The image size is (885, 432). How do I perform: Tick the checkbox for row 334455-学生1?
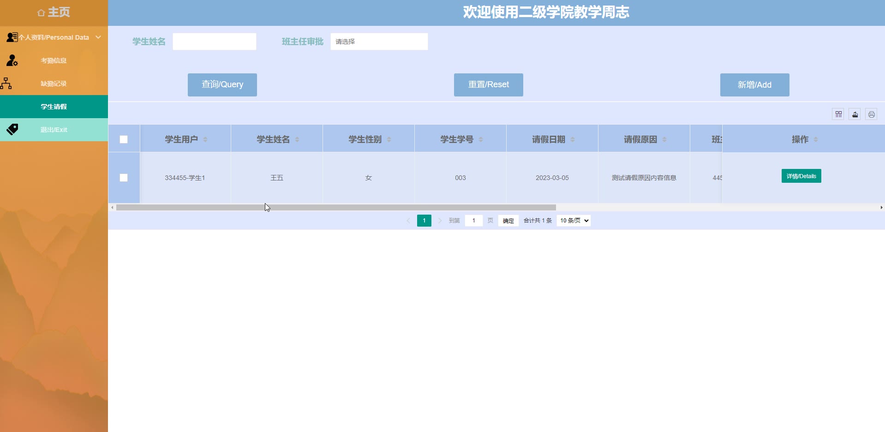click(x=124, y=178)
